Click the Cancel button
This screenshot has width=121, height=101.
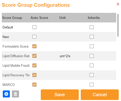point(100,95)
